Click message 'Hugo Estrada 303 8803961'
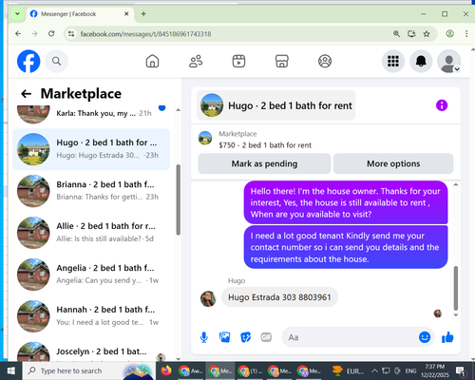 [279, 297]
